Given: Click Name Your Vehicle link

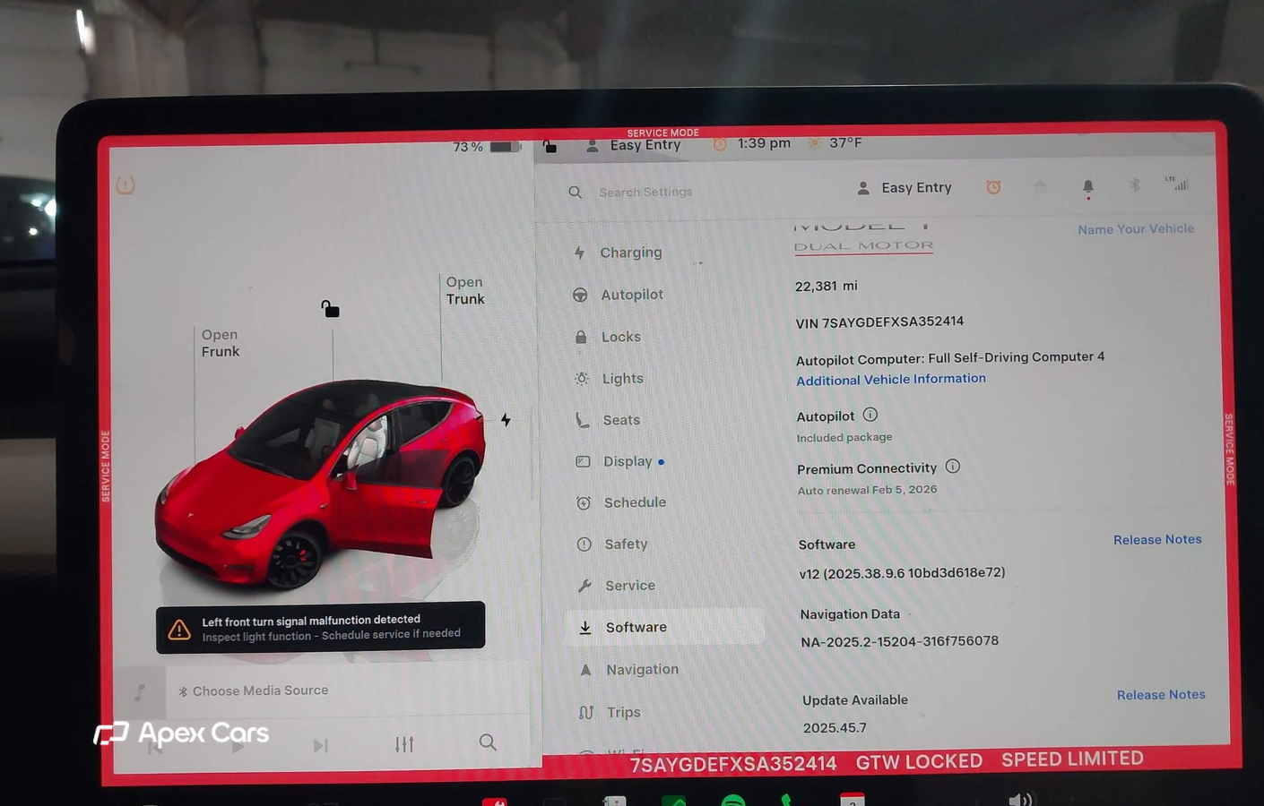Looking at the screenshot, I should click(1136, 229).
